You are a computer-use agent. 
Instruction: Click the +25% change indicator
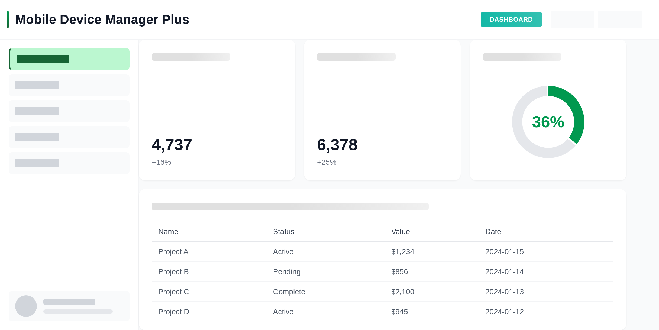327,162
